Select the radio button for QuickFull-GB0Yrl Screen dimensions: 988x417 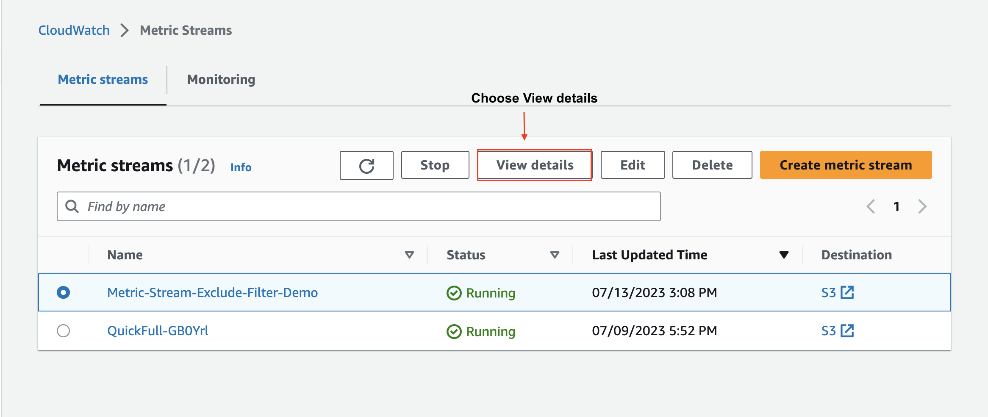(x=64, y=331)
